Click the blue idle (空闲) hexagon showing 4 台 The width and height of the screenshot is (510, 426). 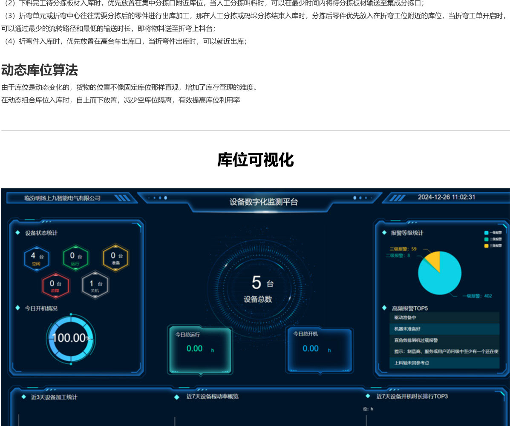pyautogui.click(x=37, y=258)
